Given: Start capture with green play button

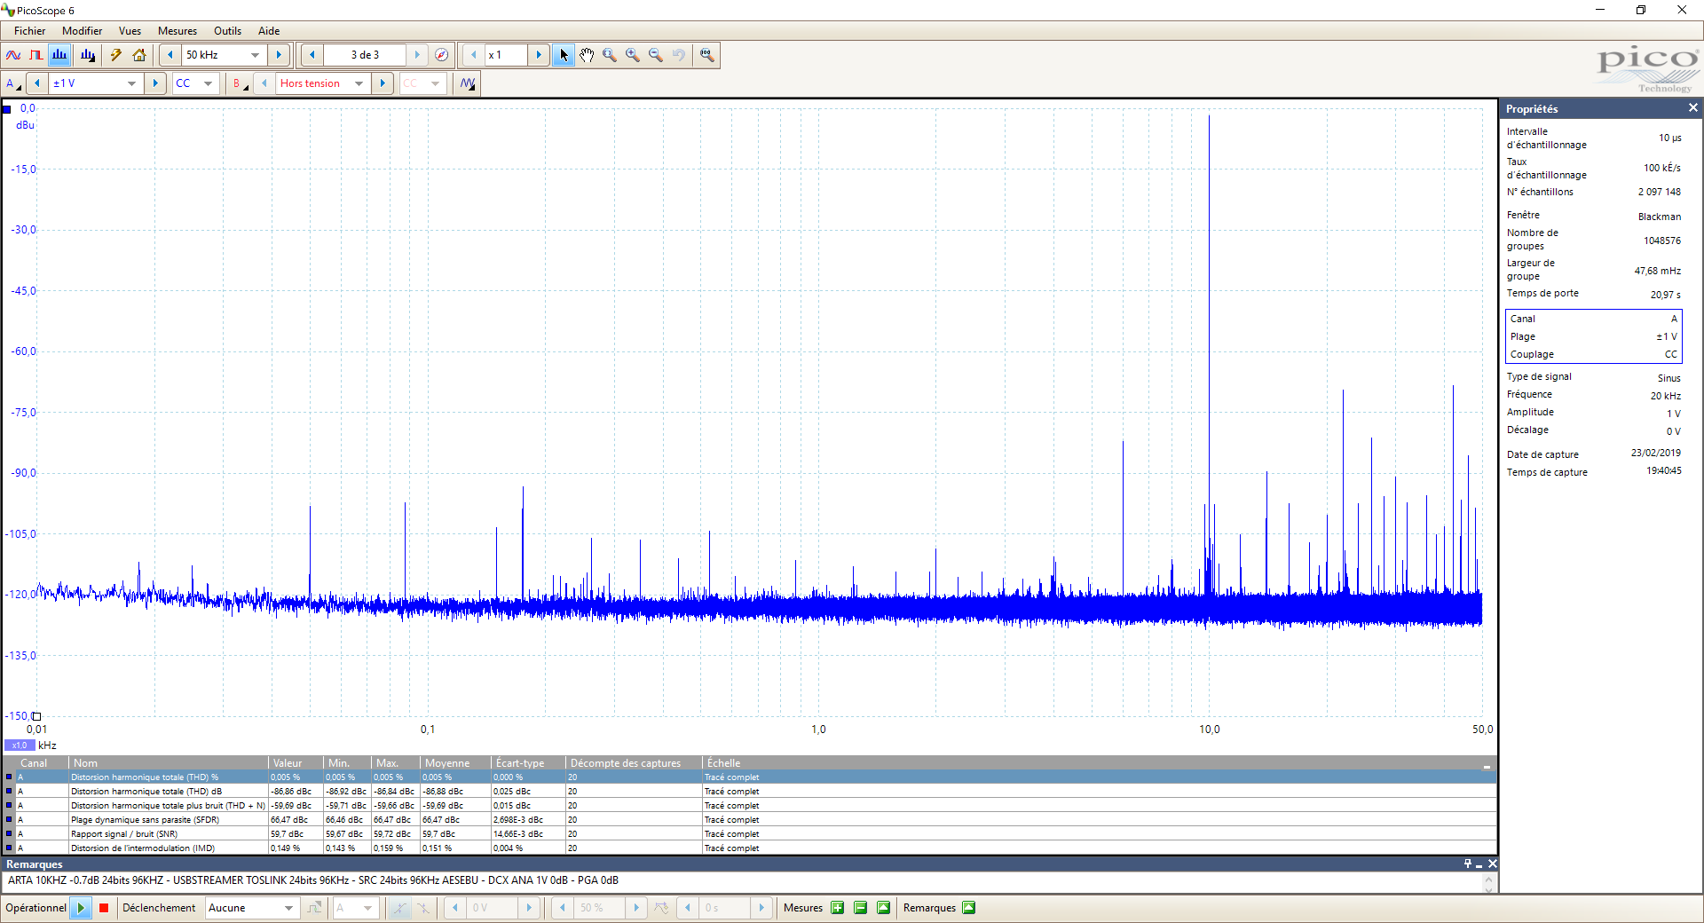Looking at the screenshot, I should pyautogui.click(x=81, y=908).
